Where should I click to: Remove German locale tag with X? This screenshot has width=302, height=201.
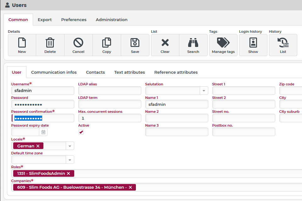pyautogui.click(x=38, y=146)
